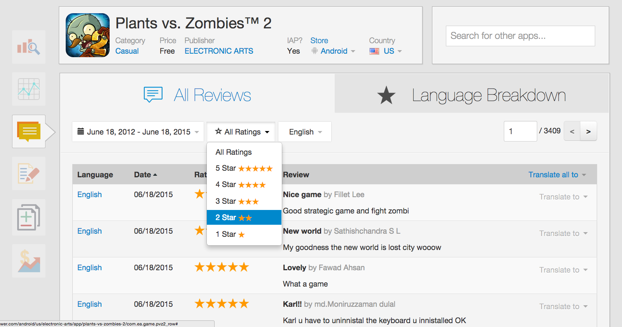Viewport: 622px width, 327px height.
Task: Click English link in Lovely row
Action: click(89, 268)
